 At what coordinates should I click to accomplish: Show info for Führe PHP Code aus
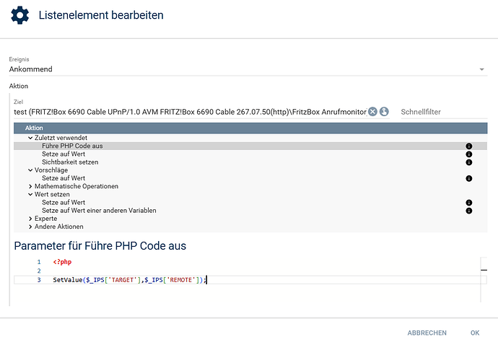coord(468,146)
